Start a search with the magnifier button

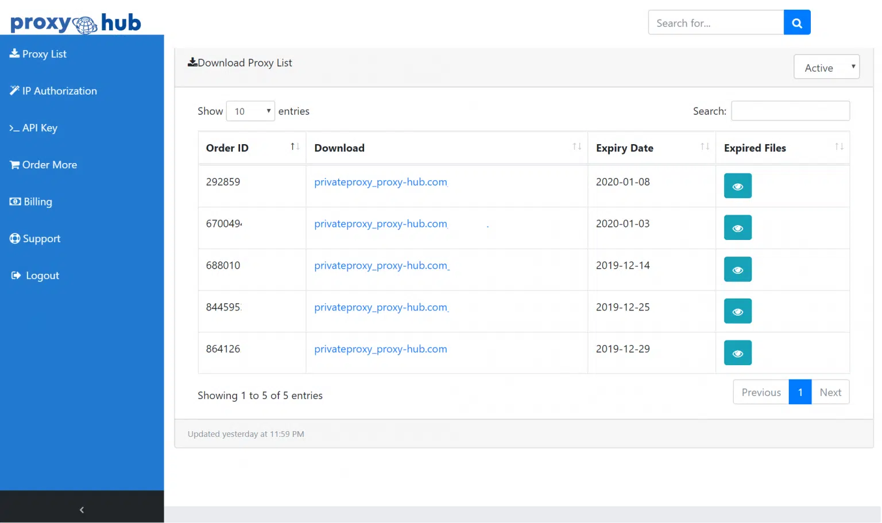coord(797,22)
